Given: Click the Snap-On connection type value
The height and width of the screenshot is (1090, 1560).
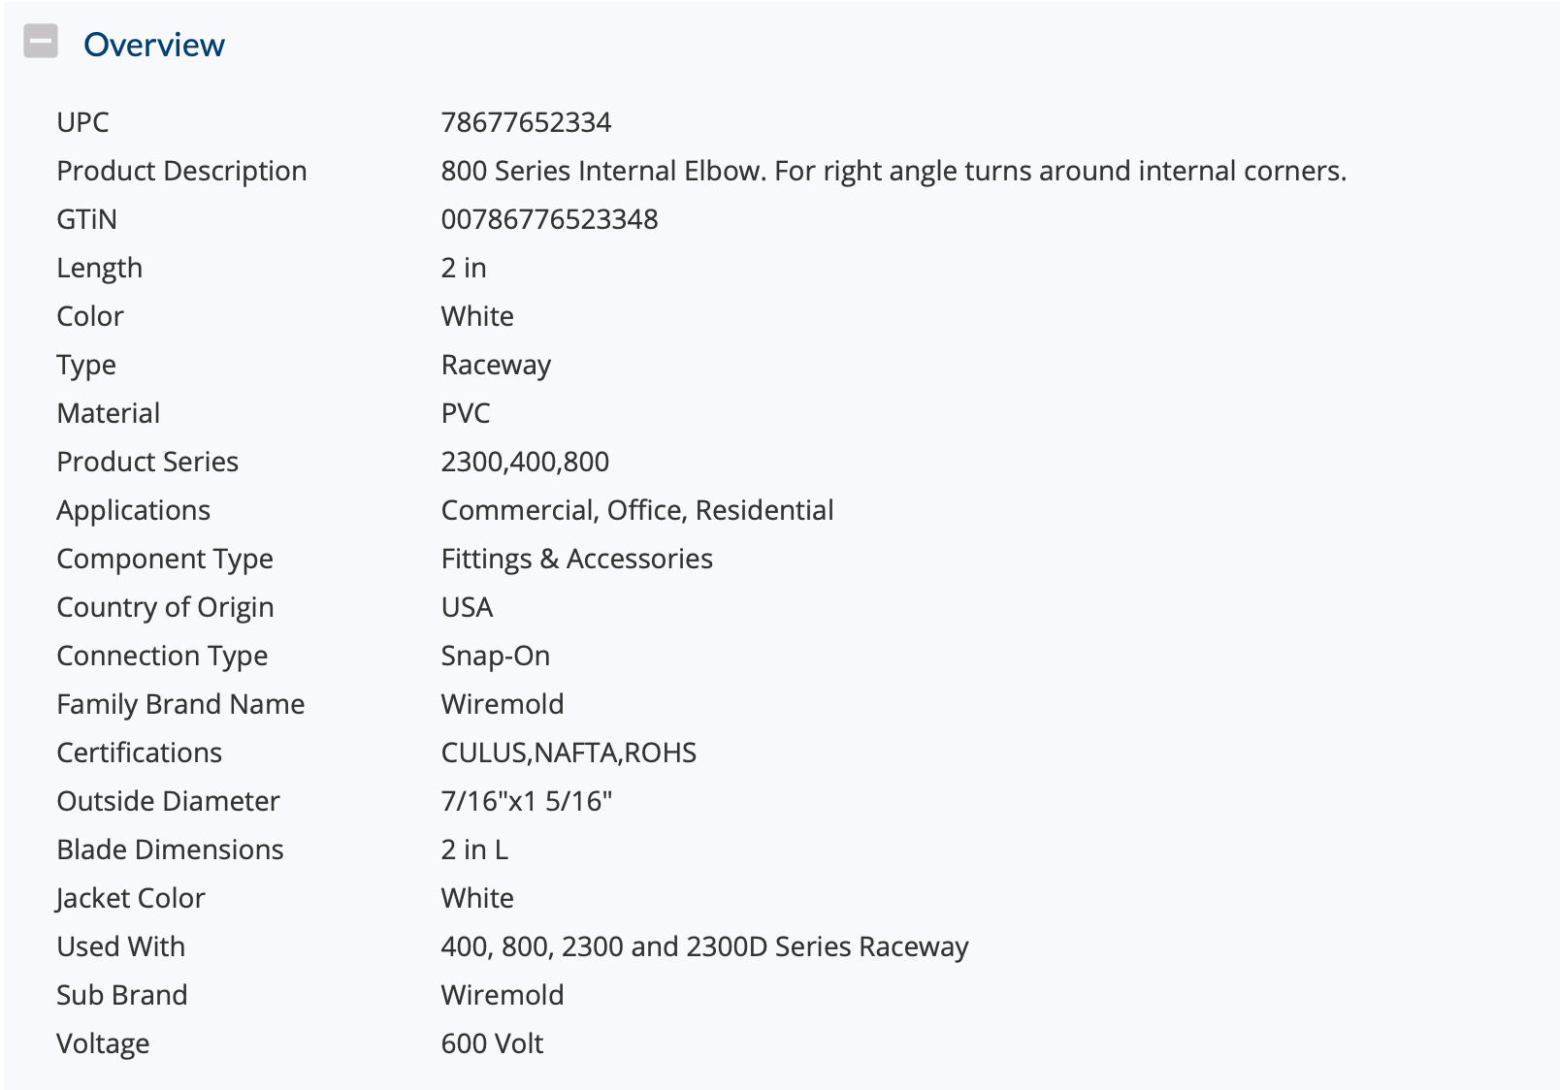Looking at the screenshot, I should [495, 656].
